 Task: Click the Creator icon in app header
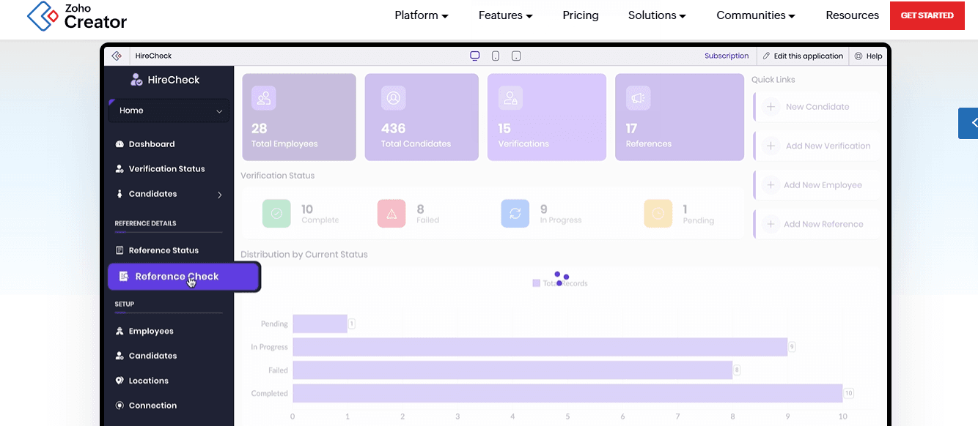tap(117, 56)
